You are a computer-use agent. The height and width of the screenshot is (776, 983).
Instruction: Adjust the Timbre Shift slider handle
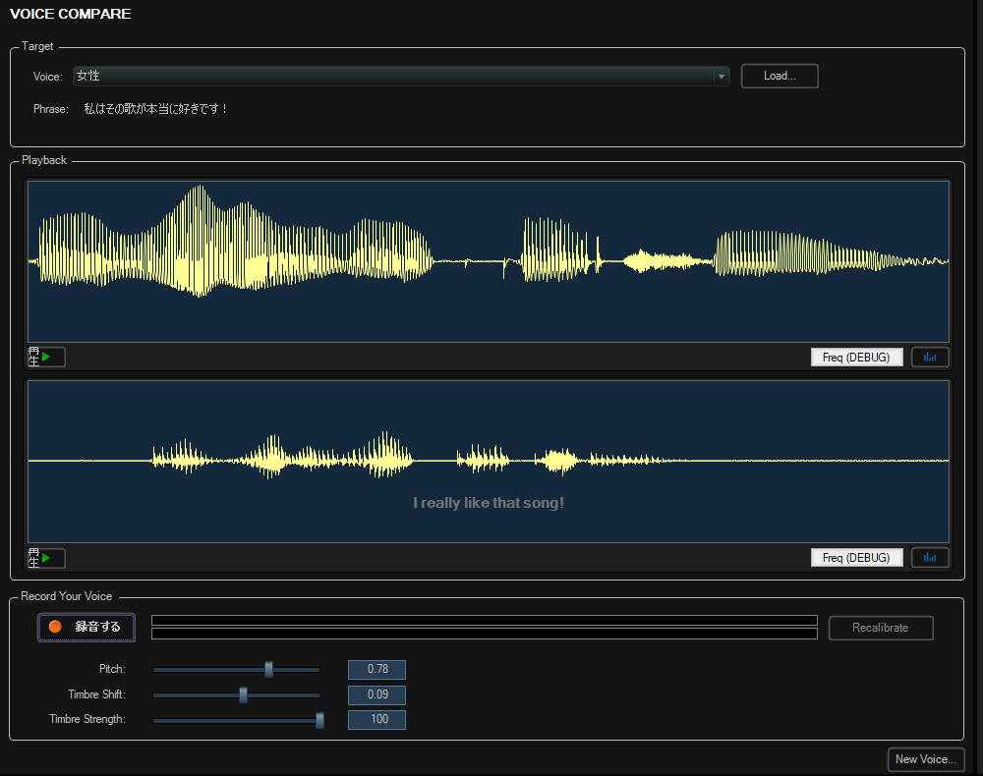point(243,694)
